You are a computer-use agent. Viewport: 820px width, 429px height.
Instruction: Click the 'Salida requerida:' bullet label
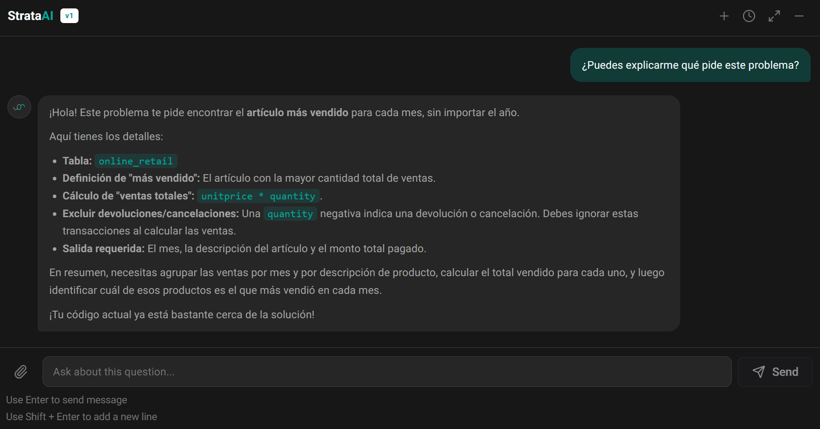103,249
